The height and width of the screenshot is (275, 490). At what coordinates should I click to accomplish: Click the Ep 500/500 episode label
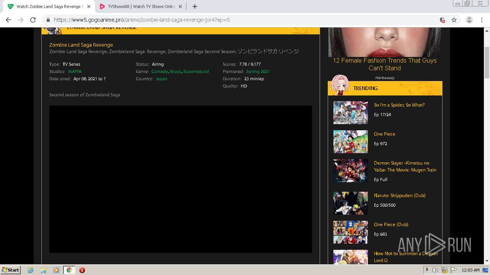[x=385, y=205]
